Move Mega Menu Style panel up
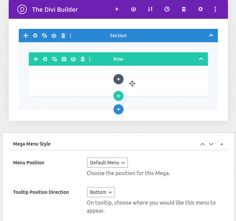The image size is (236, 221). [x=203, y=144]
